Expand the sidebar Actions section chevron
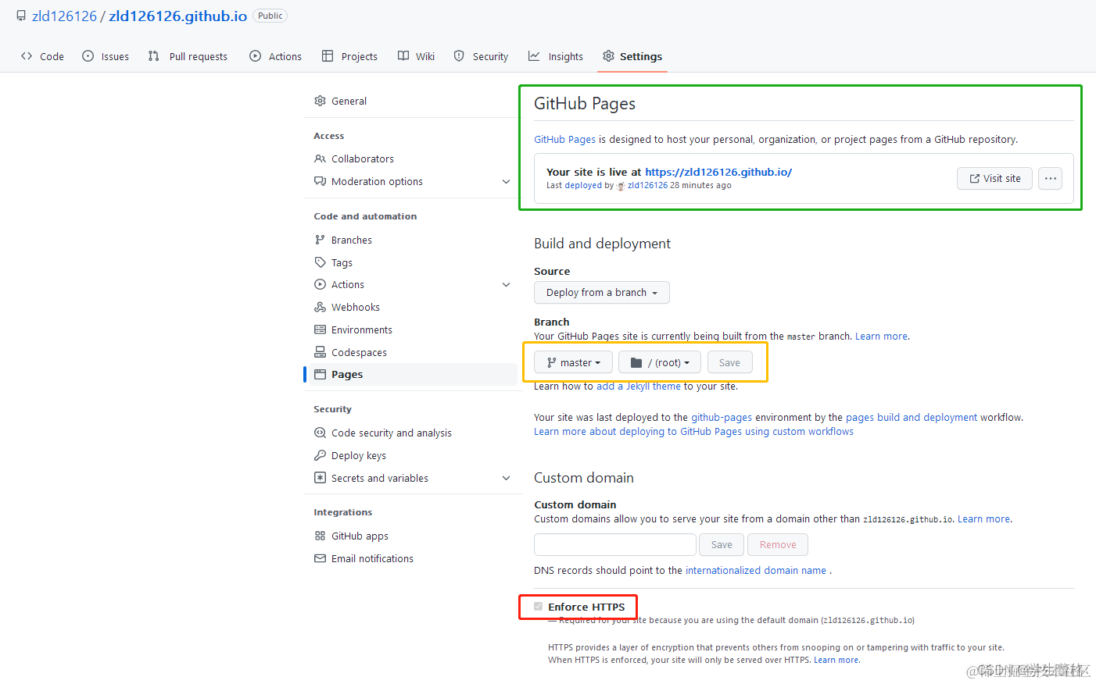 pos(506,284)
